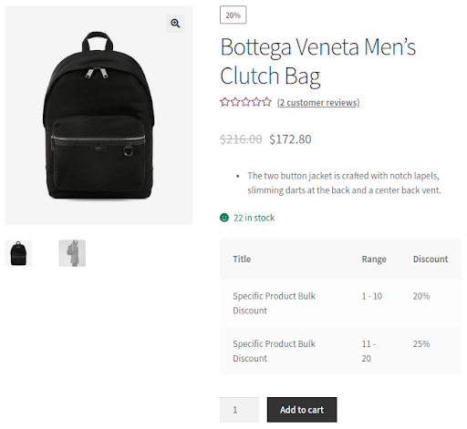Click the Range column header
Image resolution: width=467 pixels, height=429 pixels.
click(x=374, y=260)
